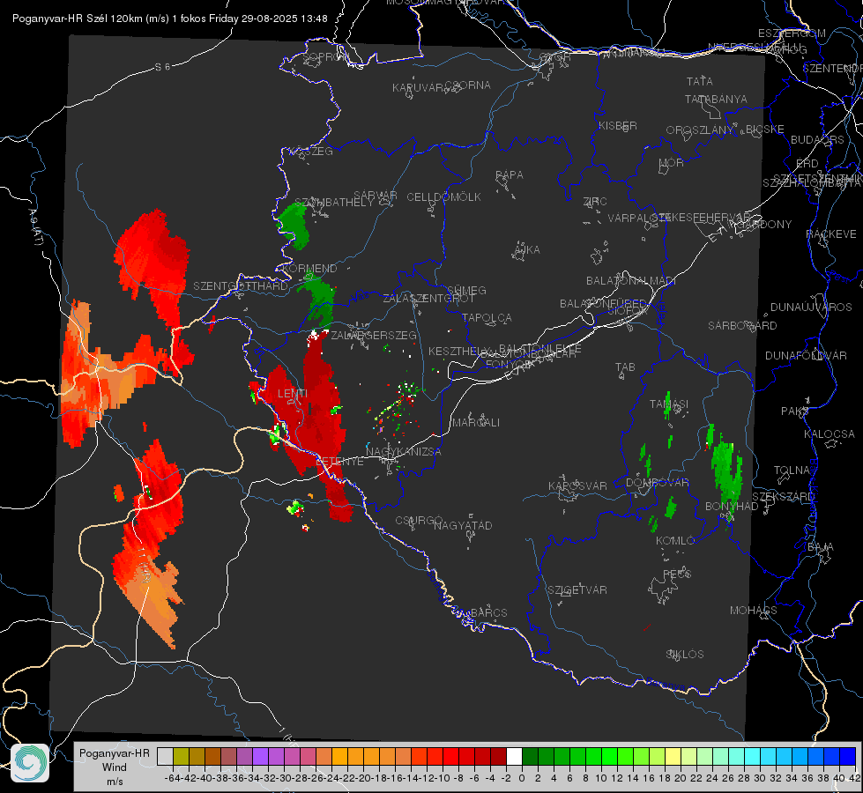Click the 'S 6' road label
The width and height of the screenshot is (863, 793).
[162, 67]
